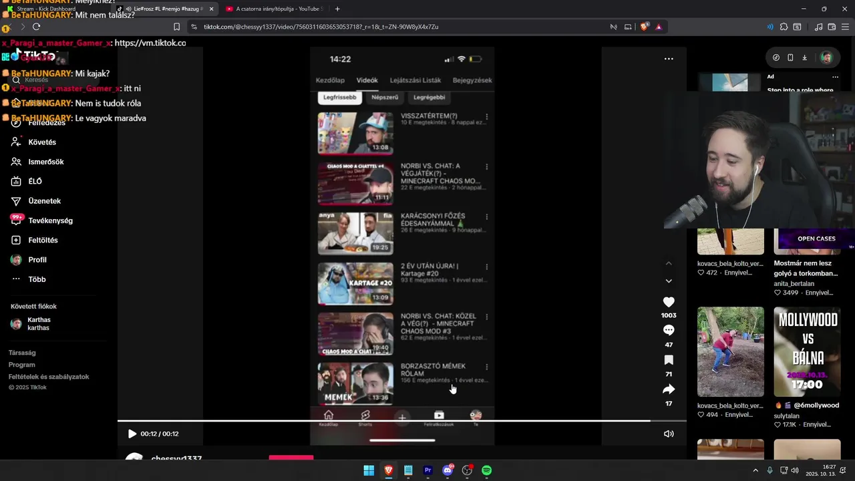Open Feltöltés upload in sidebar
This screenshot has width=855, height=481.
point(43,240)
